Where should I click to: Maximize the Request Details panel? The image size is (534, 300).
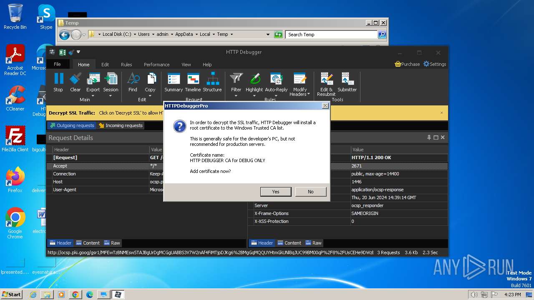(436, 137)
